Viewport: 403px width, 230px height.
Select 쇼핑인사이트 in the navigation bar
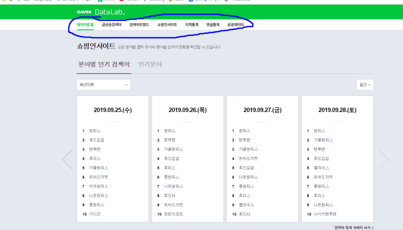coord(167,25)
